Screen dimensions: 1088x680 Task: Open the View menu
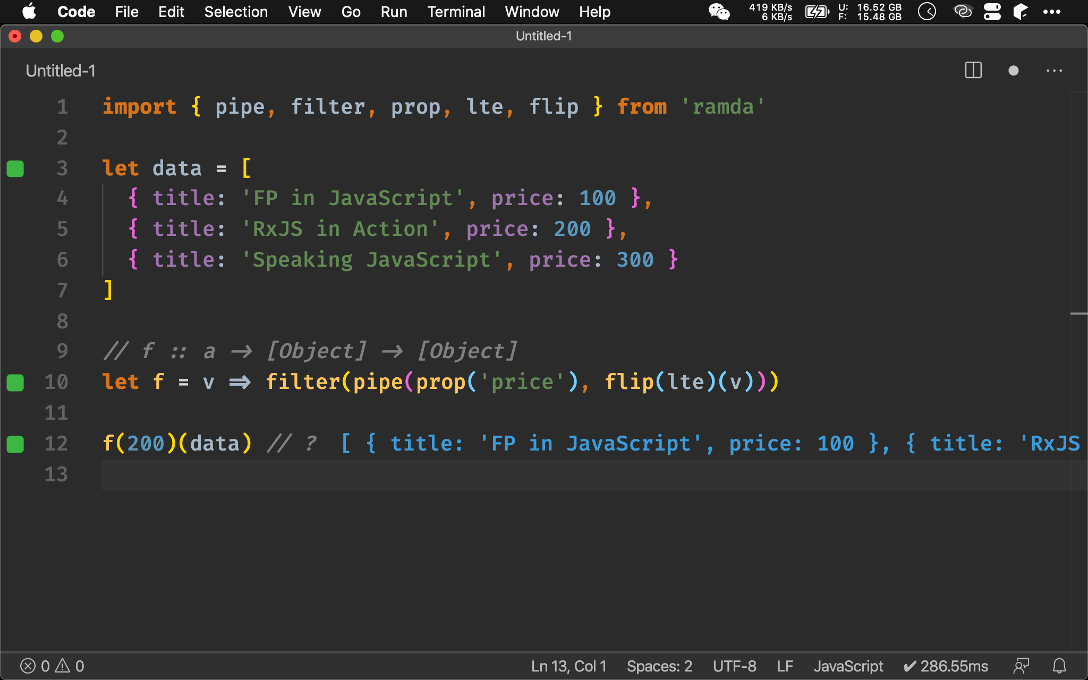coord(304,12)
